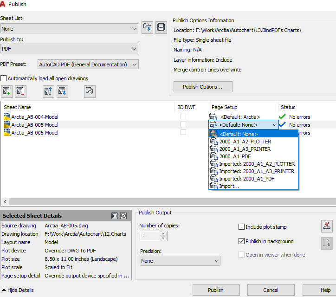Pick Imported: 2000_A1_A2_PLOTTER option
The width and height of the screenshot is (336, 297).
point(253,164)
